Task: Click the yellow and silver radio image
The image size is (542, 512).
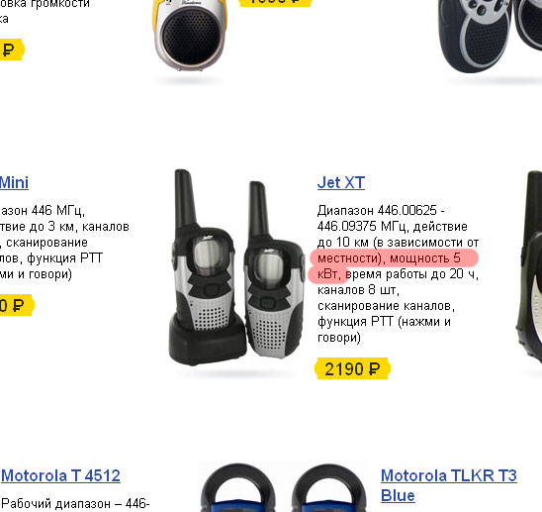Action: (190, 35)
